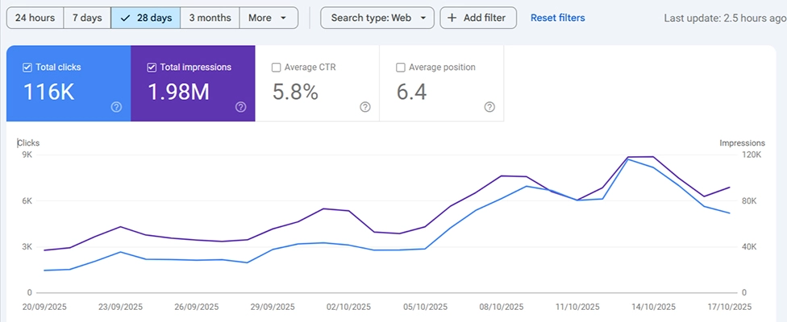Click help icon on Average CTR card
The height and width of the screenshot is (322, 787).
click(364, 107)
